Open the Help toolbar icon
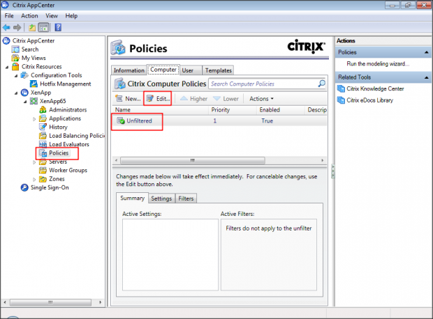This screenshot has width=433, height=319. click(x=58, y=28)
